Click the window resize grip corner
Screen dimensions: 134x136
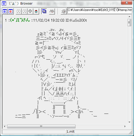130,132
